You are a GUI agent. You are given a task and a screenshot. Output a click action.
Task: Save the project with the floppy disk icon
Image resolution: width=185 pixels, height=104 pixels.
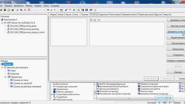point(5,10)
